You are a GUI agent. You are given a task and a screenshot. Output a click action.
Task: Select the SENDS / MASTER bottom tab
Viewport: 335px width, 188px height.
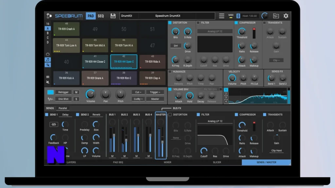pyautogui.click(x=266, y=162)
